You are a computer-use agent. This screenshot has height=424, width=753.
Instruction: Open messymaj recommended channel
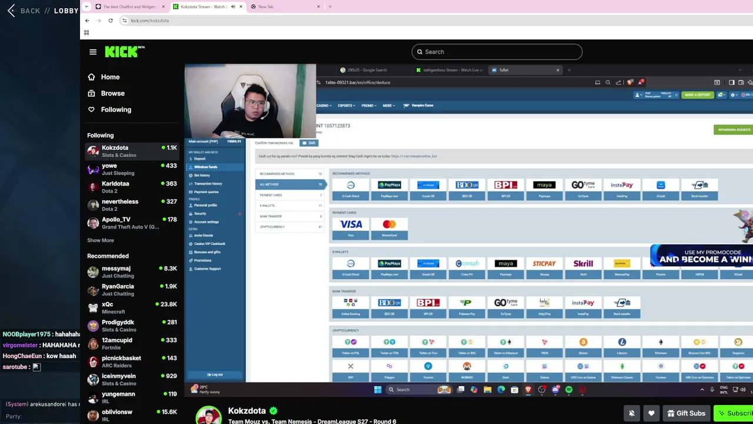pos(132,272)
